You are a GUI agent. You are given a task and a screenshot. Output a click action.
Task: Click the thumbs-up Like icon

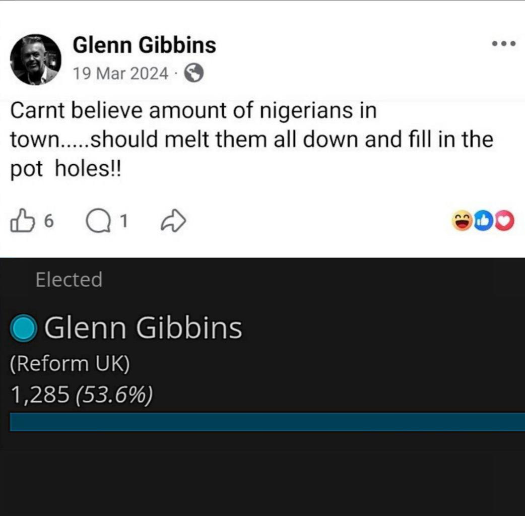pyautogui.click(x=23, y=220)
